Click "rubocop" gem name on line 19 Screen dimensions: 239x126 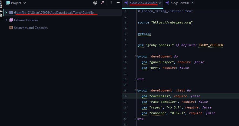[x=158, y=113]
